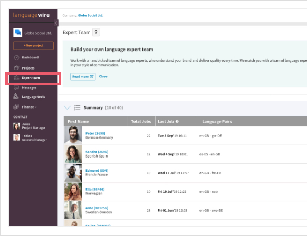Open Language tools in the sidebar
307x236 pixels.
pos(33,97)
